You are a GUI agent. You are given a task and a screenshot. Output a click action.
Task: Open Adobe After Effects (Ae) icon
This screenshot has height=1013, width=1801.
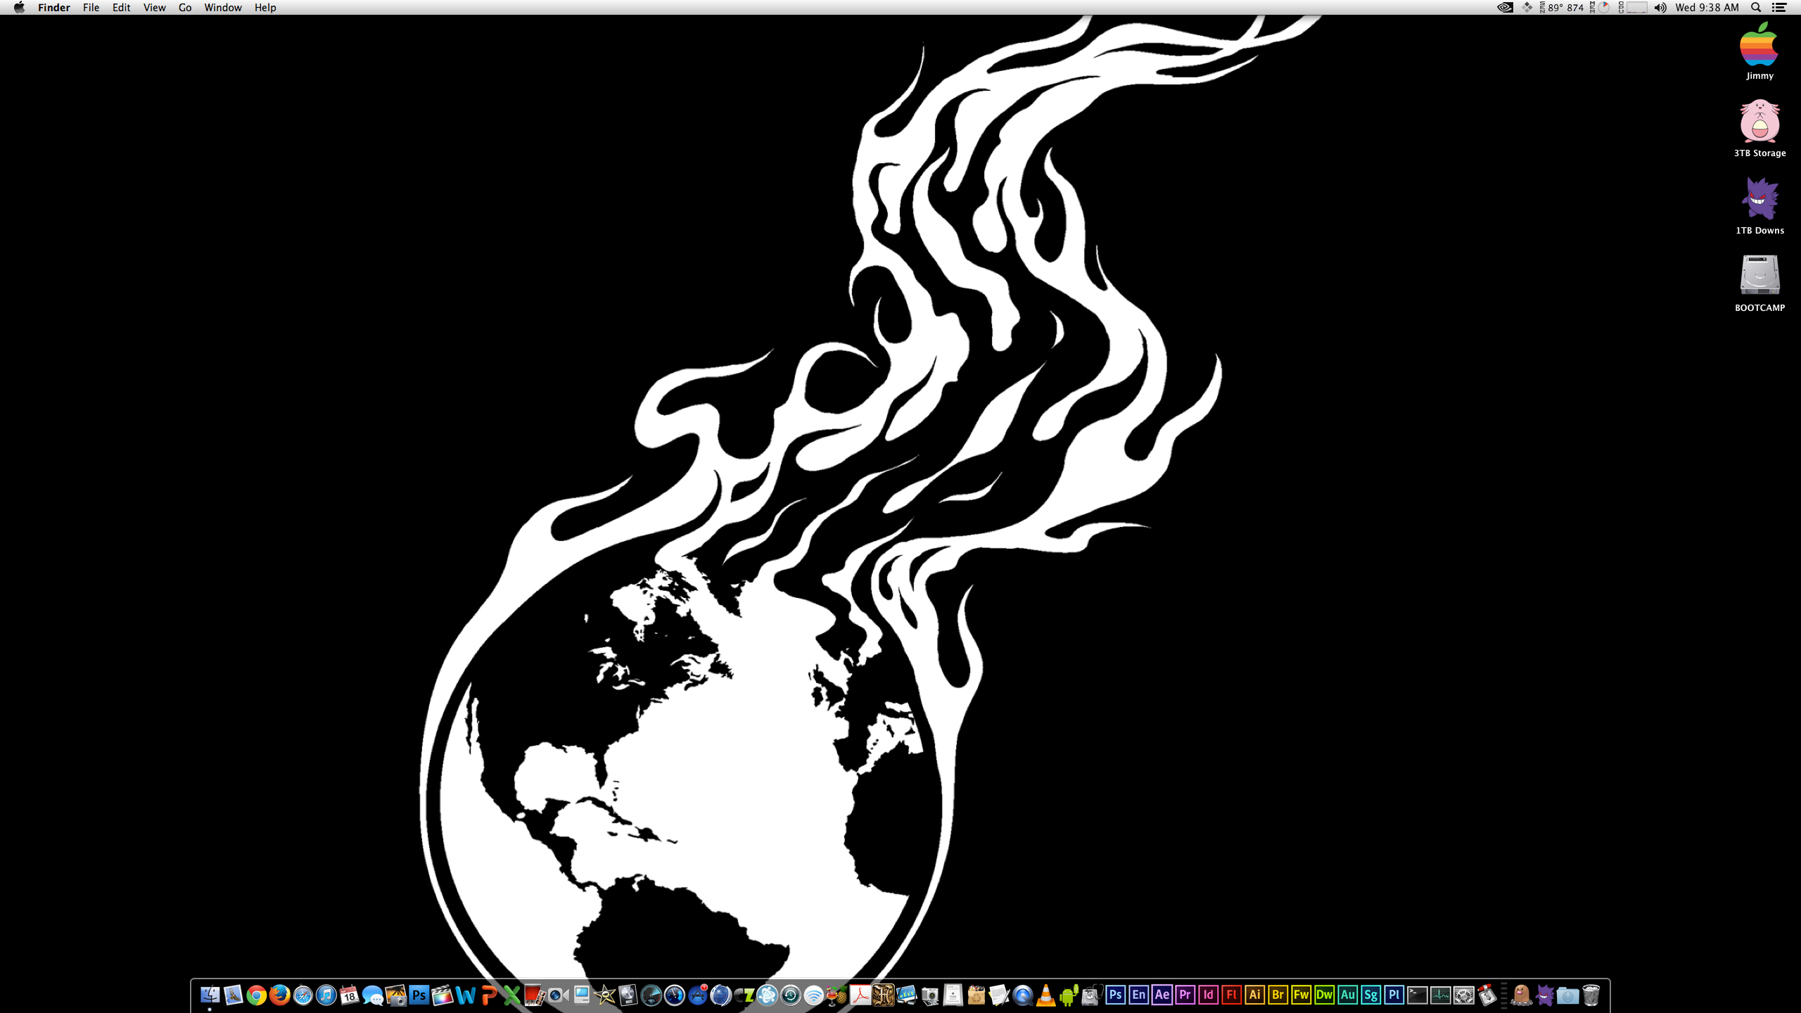[x=1162, y=995]
